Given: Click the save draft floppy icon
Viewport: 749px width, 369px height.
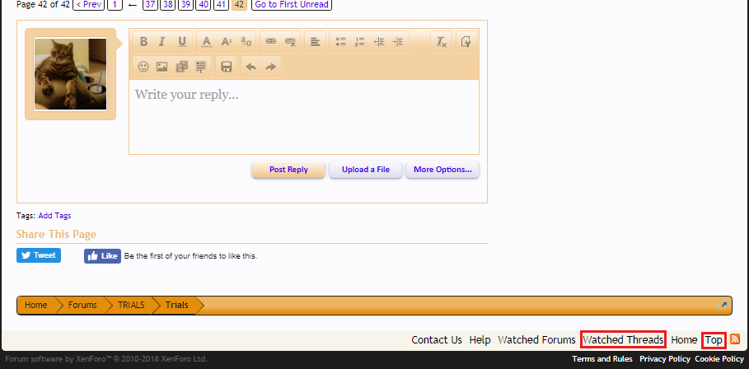Looking at the screenshot, I should (x=226, y=66).
